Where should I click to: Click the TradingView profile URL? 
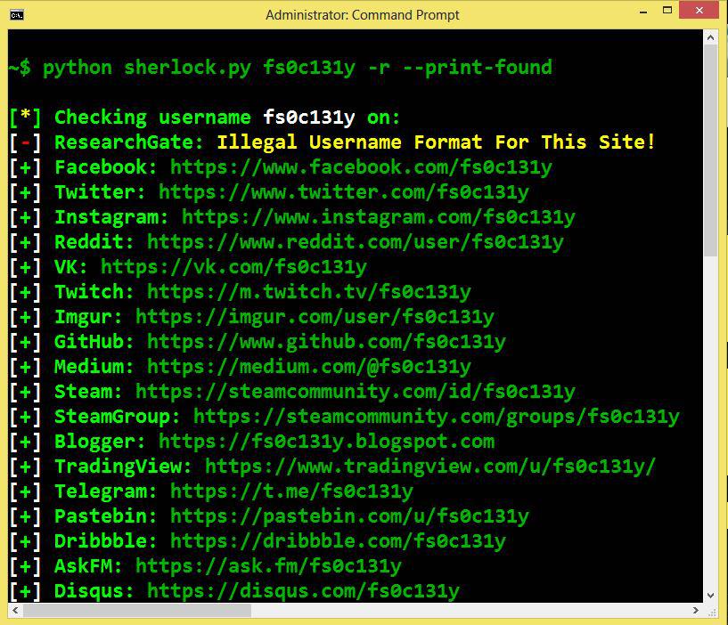(430, 467)
